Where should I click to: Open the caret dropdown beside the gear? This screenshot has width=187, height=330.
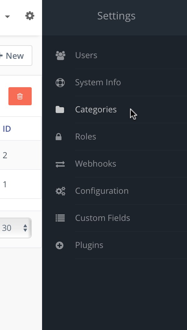pos(7,16)
